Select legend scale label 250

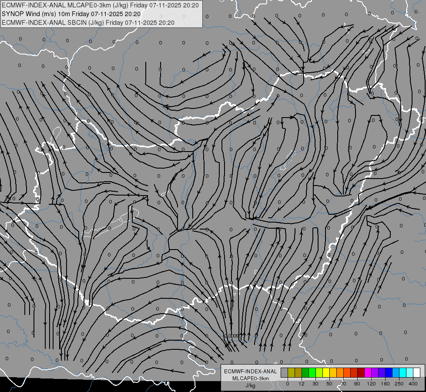[x=399, y=384]
